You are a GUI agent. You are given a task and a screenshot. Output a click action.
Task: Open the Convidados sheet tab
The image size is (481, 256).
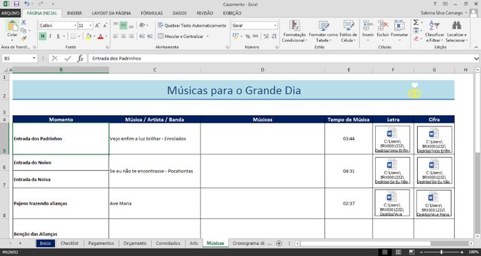pos(168,243)
